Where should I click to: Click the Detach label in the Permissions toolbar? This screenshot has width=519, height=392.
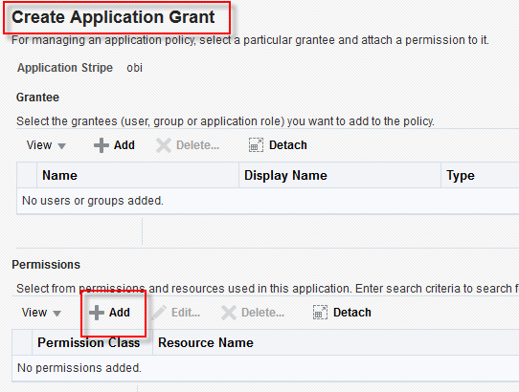tap(352, 313)
